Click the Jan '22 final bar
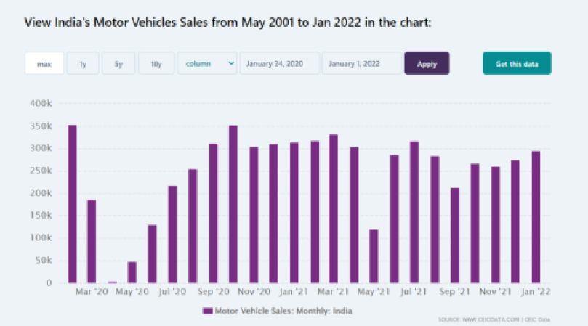 coord(536,217)
